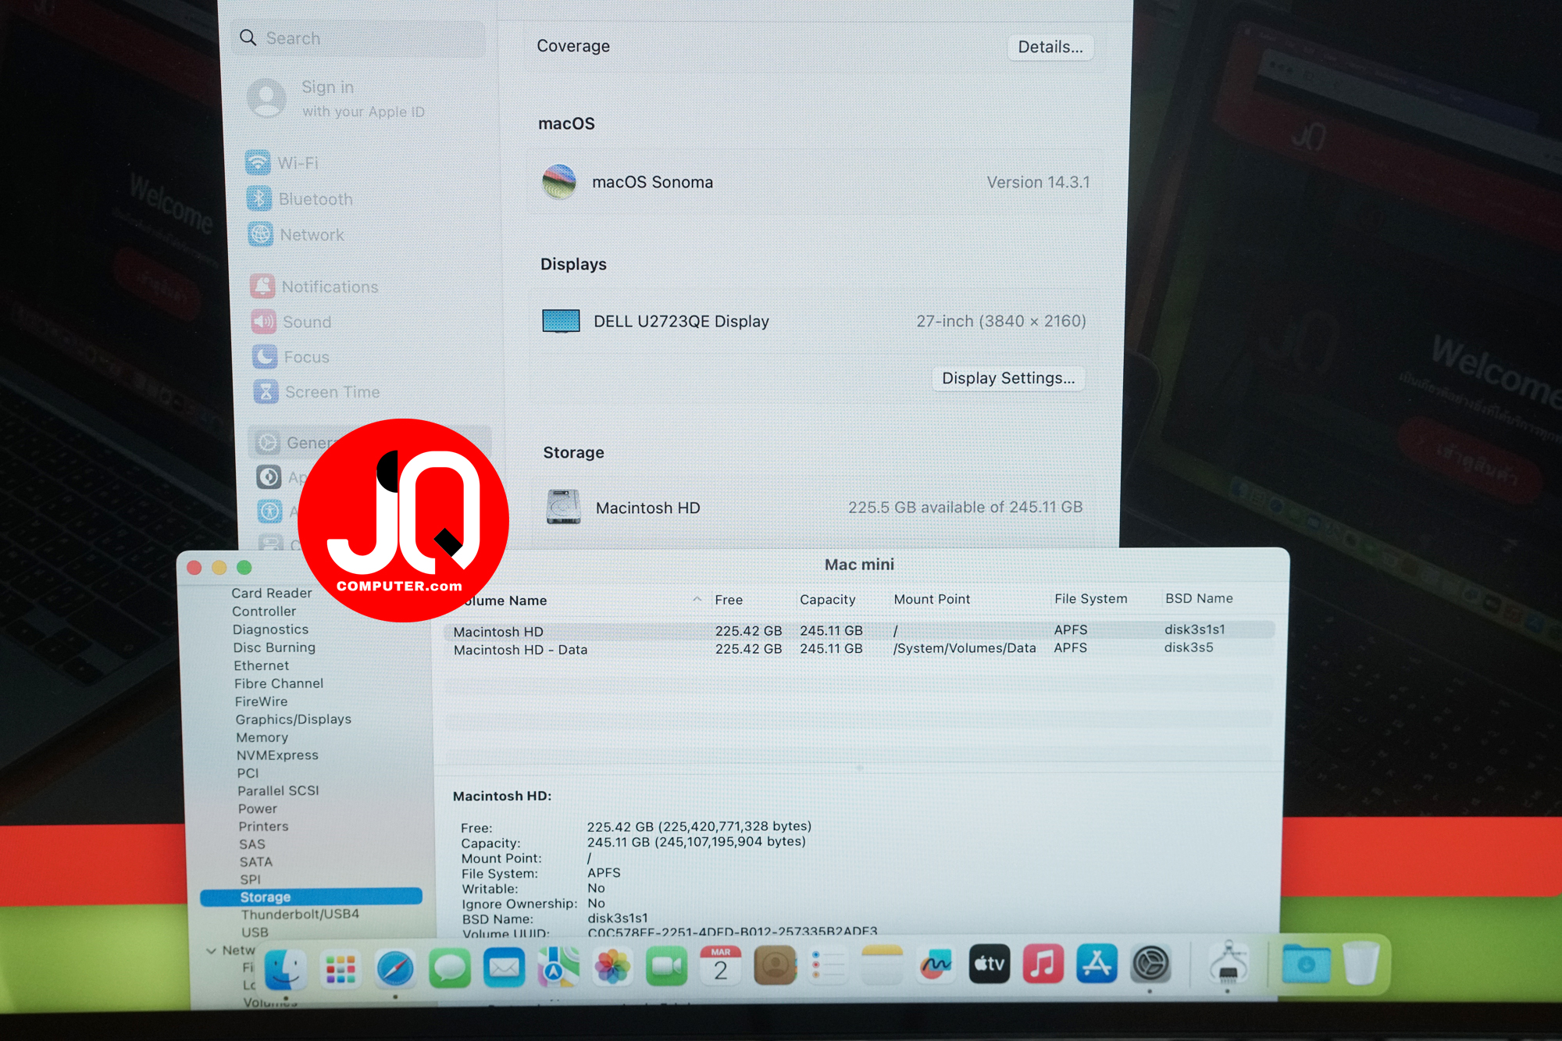Image resolution: width=1562 pixels, height=1041 pixels.
Task: Open Photos app in Dock
Action: point(612,967)
